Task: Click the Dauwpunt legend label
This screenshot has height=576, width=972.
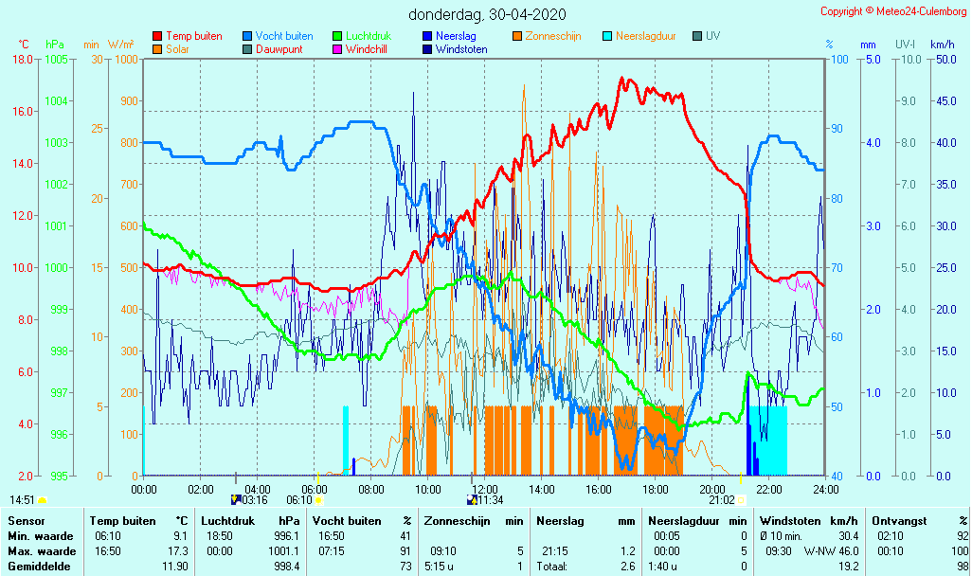Action: click(279, 49)
